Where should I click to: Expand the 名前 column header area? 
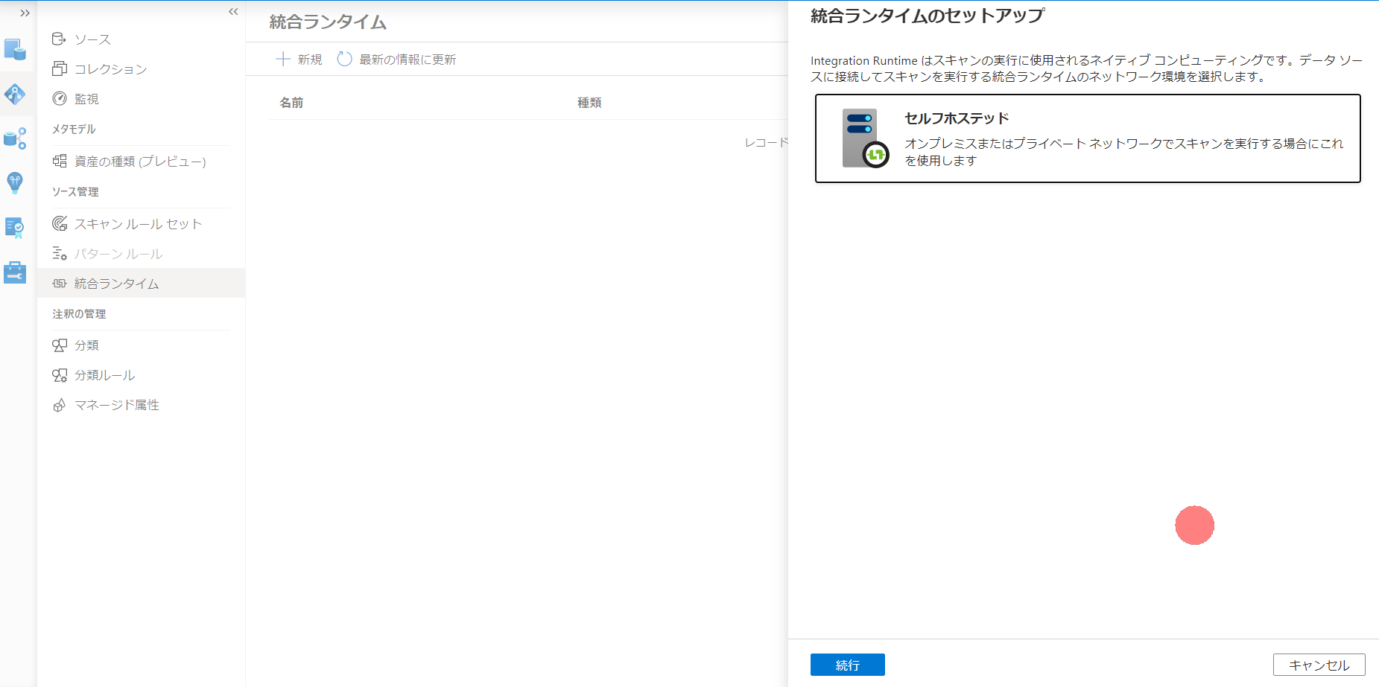pyautogui.click(x=291, y=103)
